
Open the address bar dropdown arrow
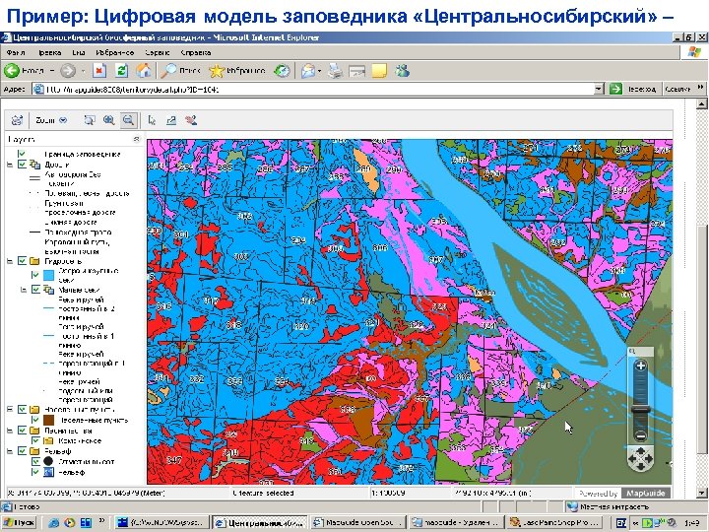coord(599,89)
